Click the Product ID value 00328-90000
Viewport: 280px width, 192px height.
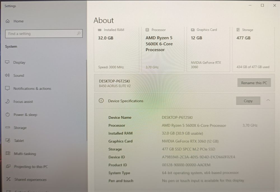(x=186, y=165)
